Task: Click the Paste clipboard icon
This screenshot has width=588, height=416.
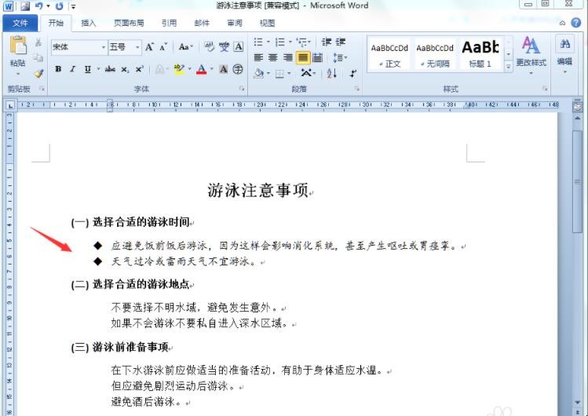Action: click(17, 46)
